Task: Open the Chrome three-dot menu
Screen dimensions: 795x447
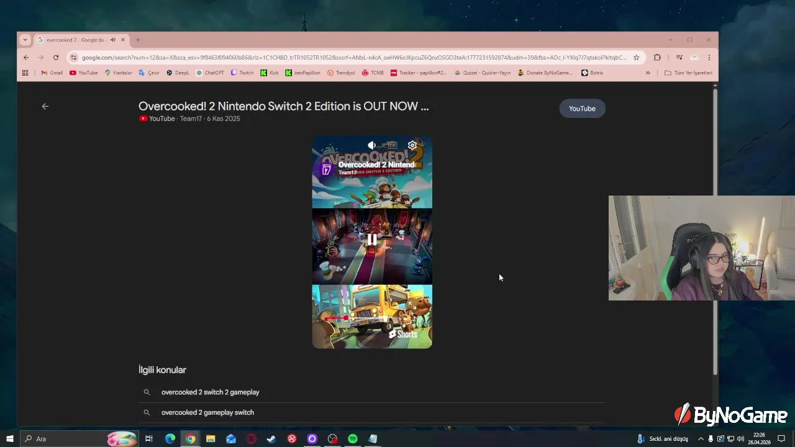Action: 709,57
